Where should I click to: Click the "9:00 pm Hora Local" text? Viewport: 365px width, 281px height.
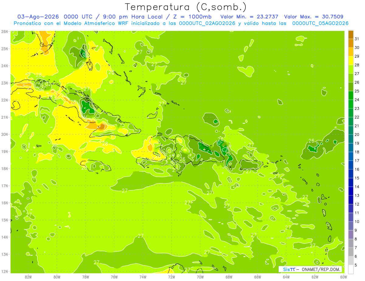[x=133, y=17]
